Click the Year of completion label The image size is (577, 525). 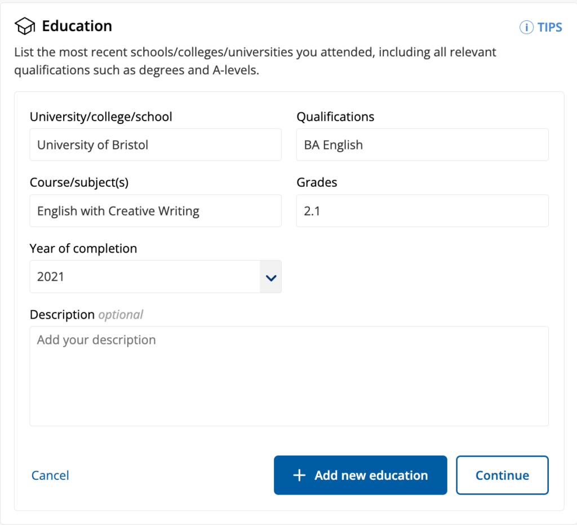pyautogui.click(x=83, y=248)
